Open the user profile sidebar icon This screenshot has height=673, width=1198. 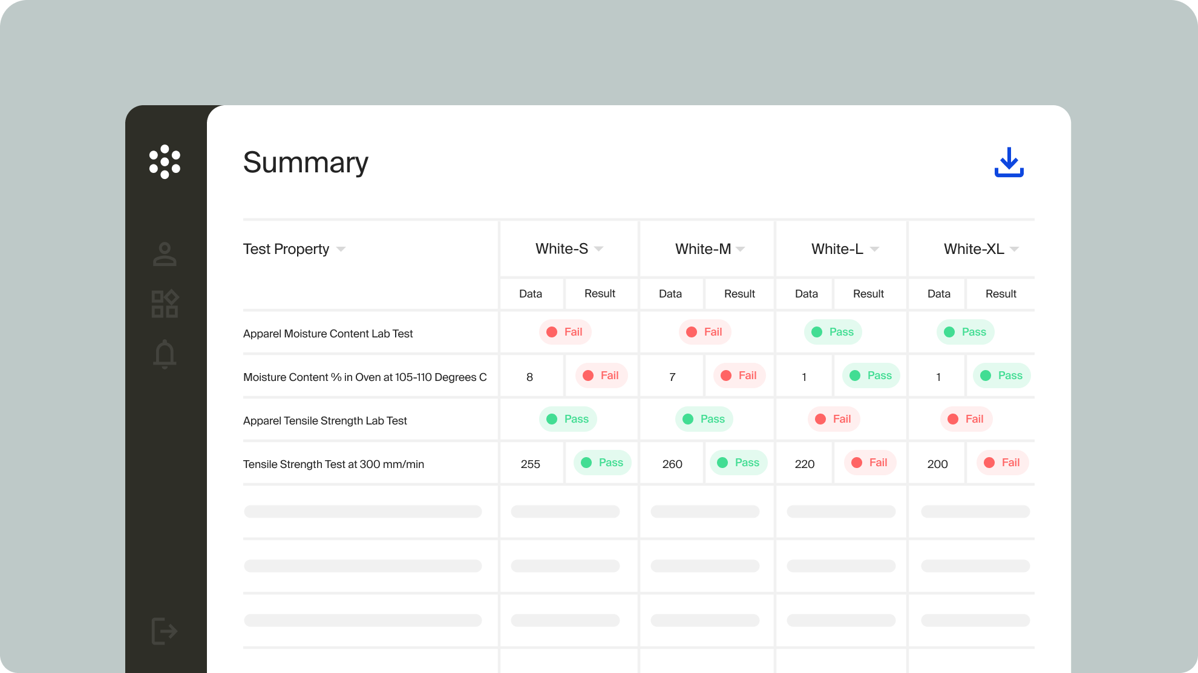click(165, 255)
